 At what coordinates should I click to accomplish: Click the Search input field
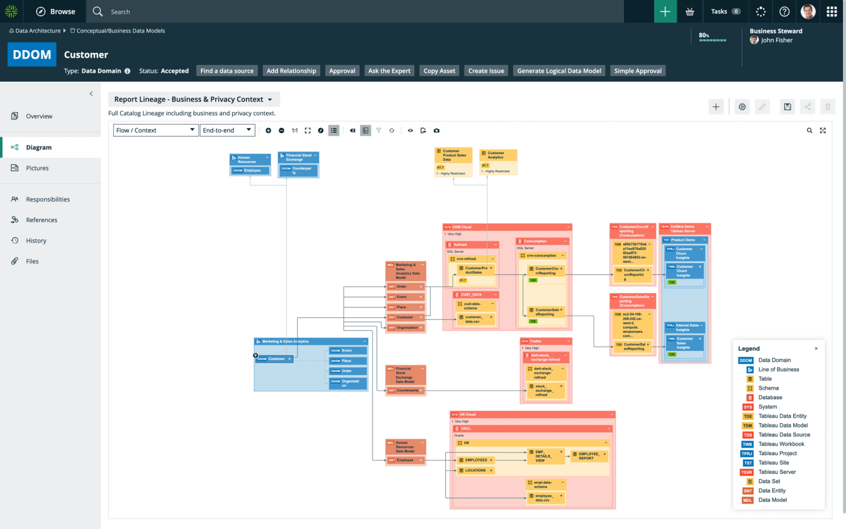pos(352,12)
